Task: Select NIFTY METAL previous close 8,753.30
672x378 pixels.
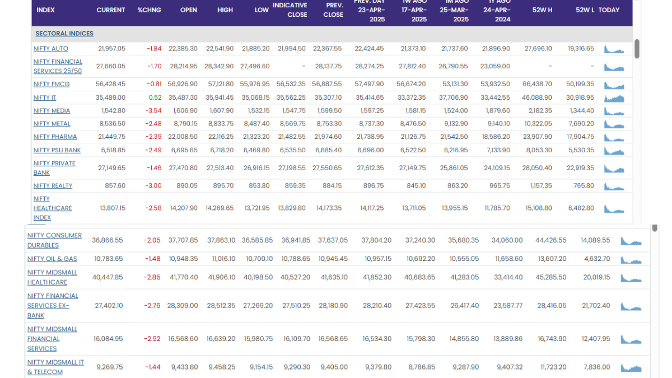Action: point(329,124)
